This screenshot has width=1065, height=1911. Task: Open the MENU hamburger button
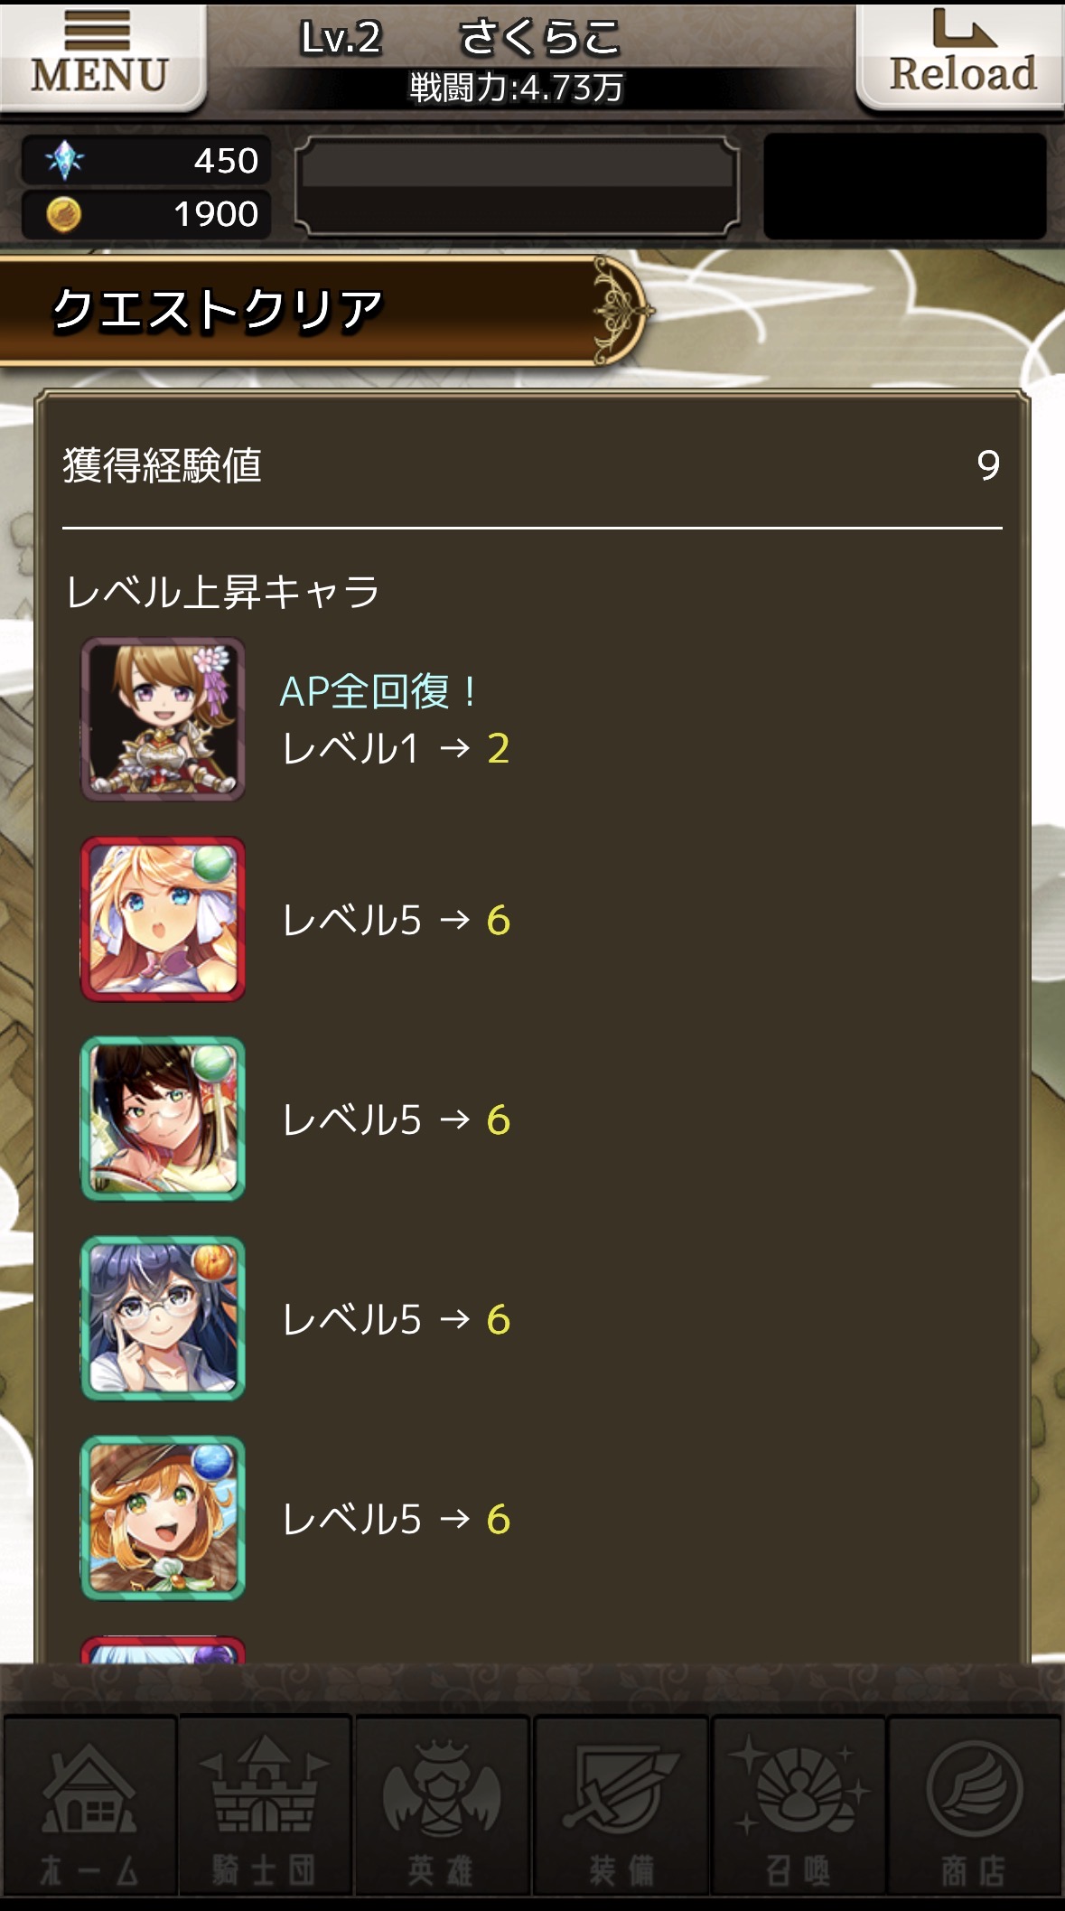click(x=101, y=57)
